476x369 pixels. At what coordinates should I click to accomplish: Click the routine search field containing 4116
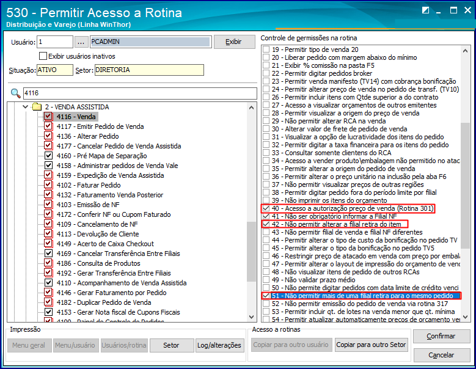point(140,93)
